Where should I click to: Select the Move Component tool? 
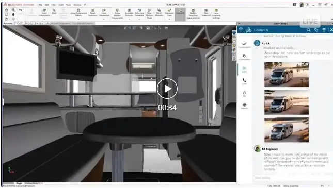coord(104,13)
